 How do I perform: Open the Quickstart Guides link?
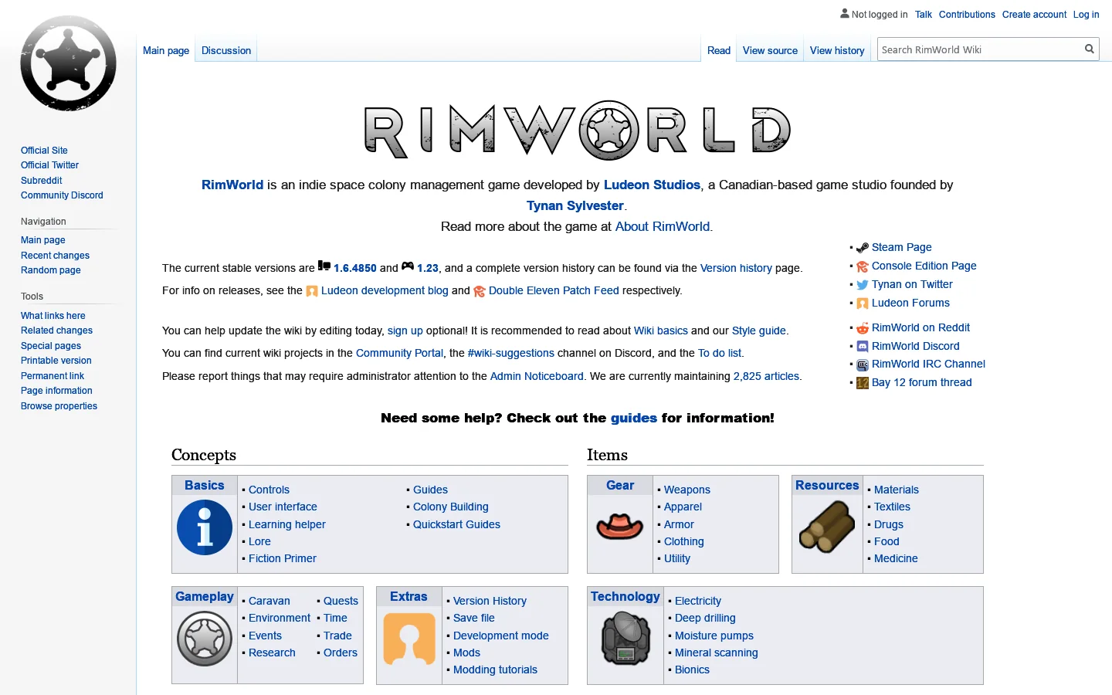coord(456,524)
